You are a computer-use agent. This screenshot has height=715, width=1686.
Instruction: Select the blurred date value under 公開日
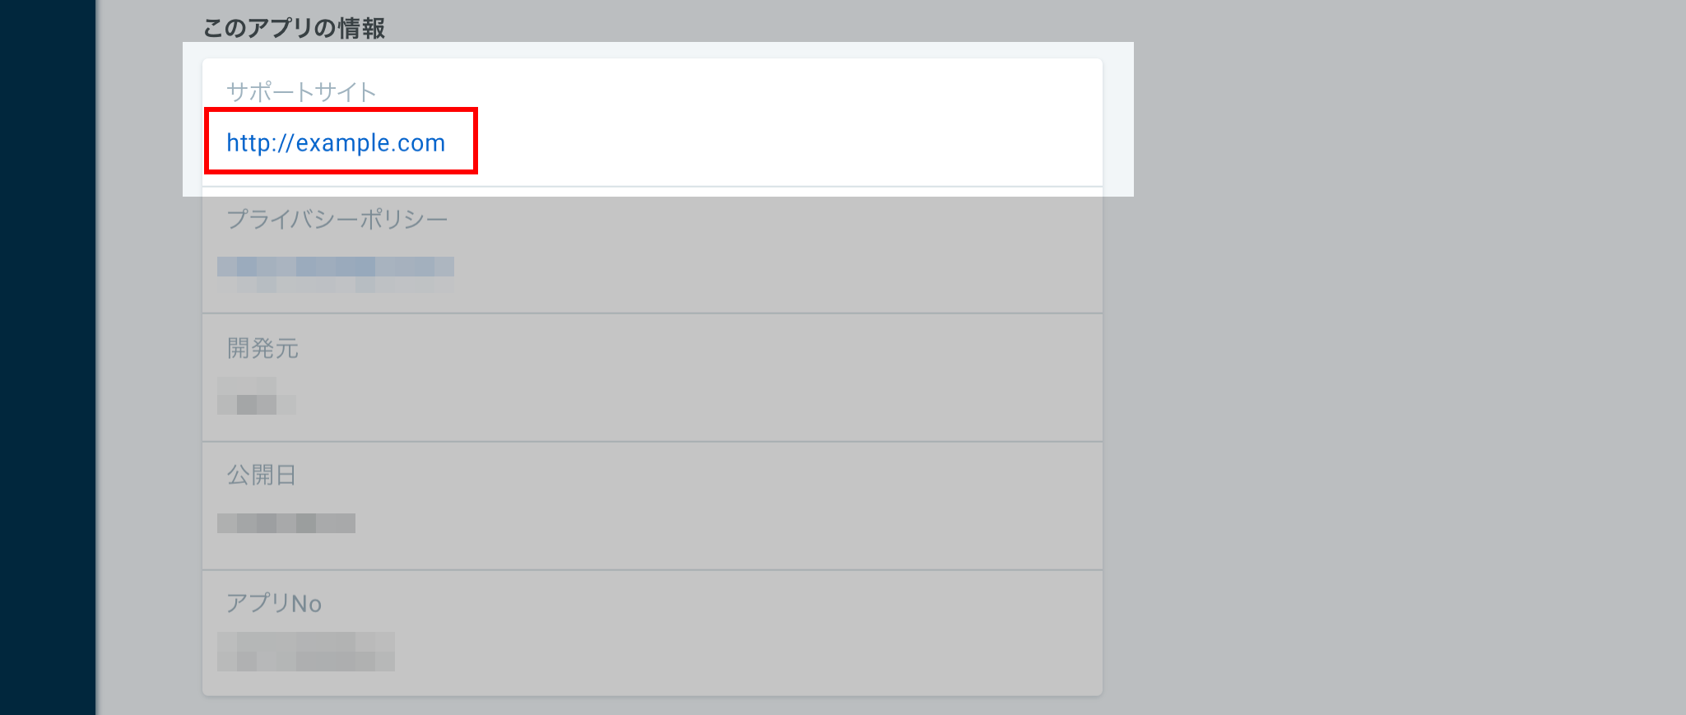click(286, 523)
